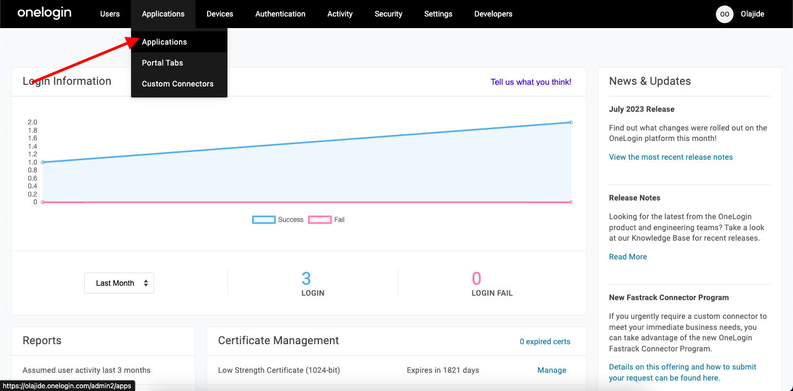
Task: Click the Reports panel heading
Action: point(42,341)
